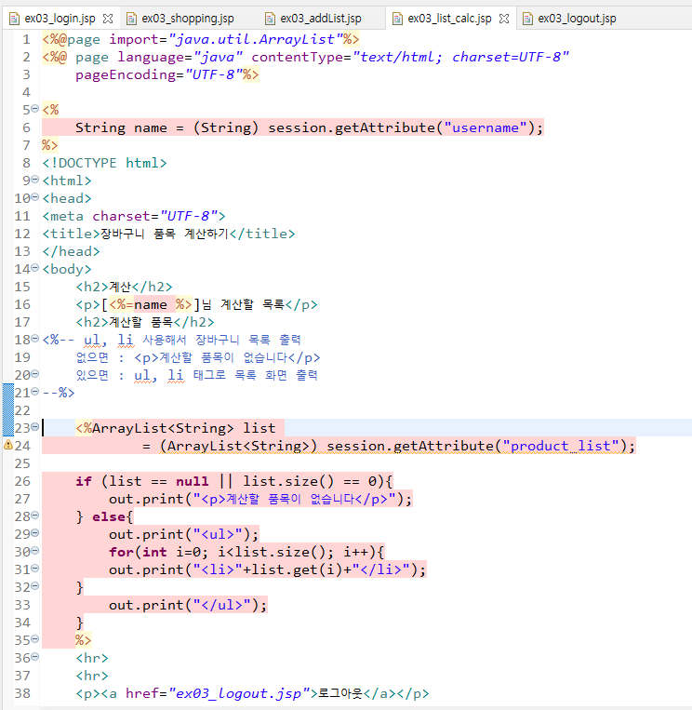Viewport: 692px width, 710px height.
Task: Click out.print("</ul>") statement on line 33
Action: tap(188, 605)
